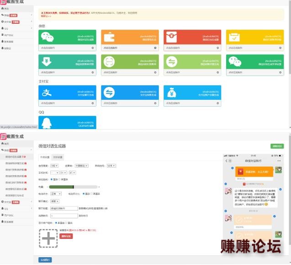Open 首页 in the generator page sidebar
This screenshot has height=265, width=291.
[17, 144]
